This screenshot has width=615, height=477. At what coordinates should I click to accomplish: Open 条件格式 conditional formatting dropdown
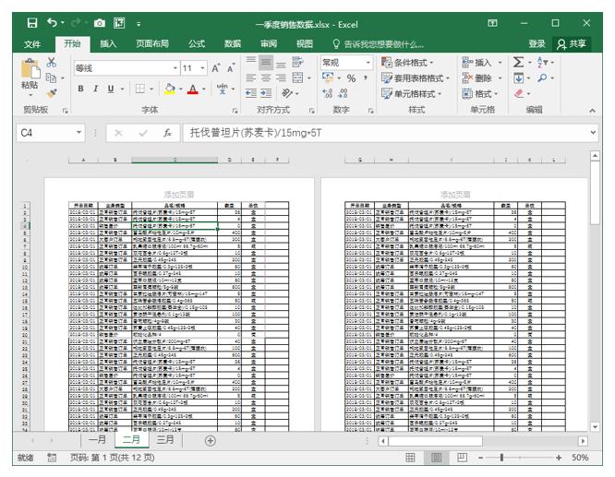pyautogui.click(x=407, y=63)
